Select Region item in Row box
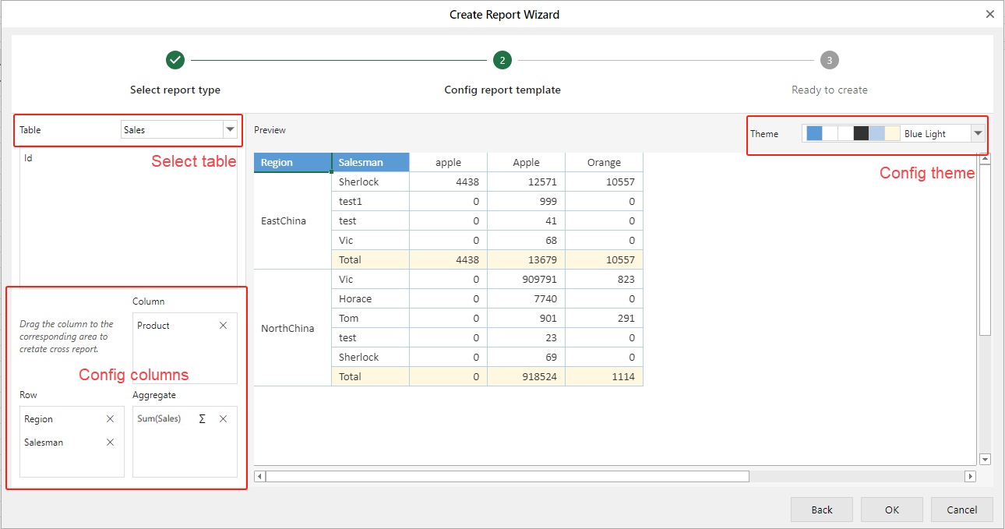1005x529 pixels. pos(39,419)
